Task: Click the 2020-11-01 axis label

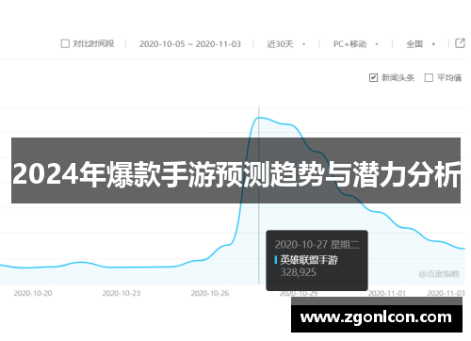Action: 387,293
